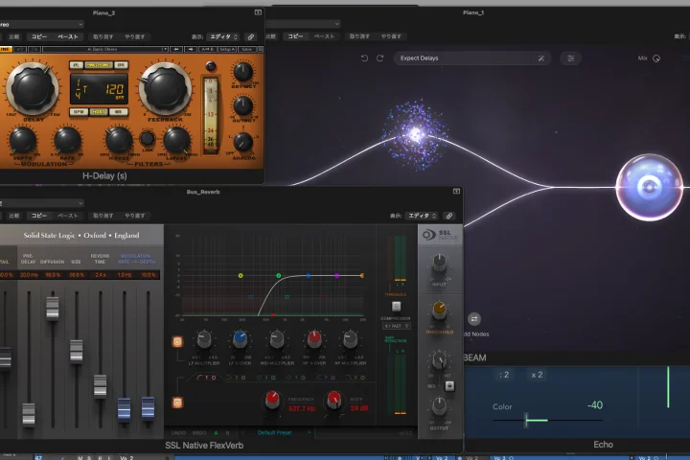Toggle the PING PONG button in H-Delay
The image size is (690, 460).
99,65
